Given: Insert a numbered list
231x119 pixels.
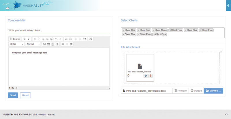Looking at the screenshot, I should [x=66, y=39].
